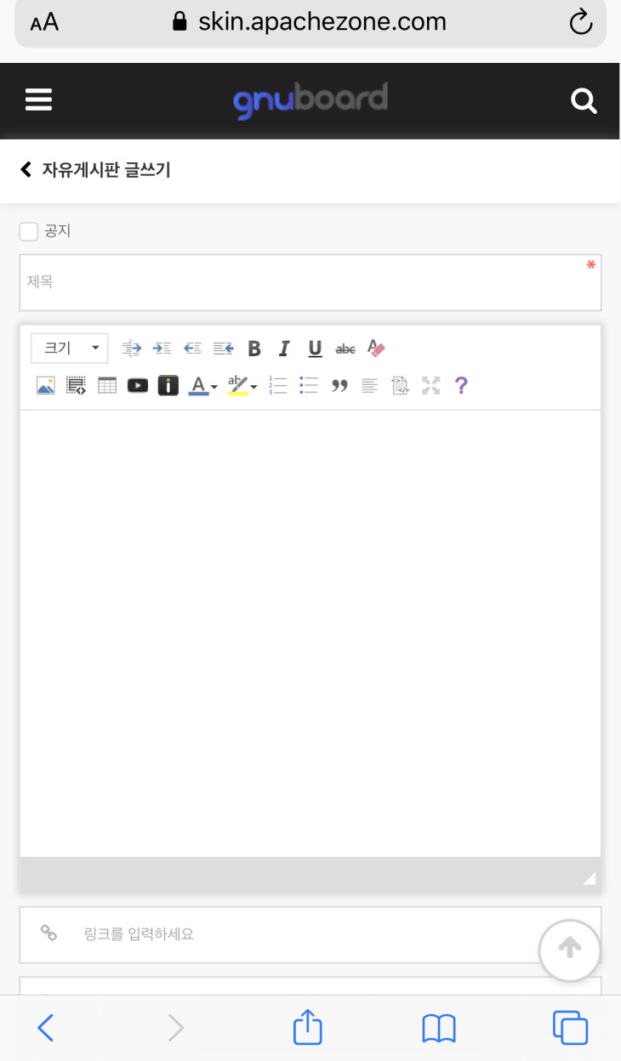Open the 크기 font size dropdown
This screenshot has width=621, height=1061.
pyautogui.click(x=70, y=349)
